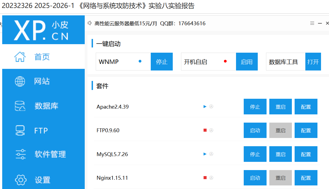Click the 设置 gear icon
Viewport: 329px width, 189px height.
tap(21, 180)
